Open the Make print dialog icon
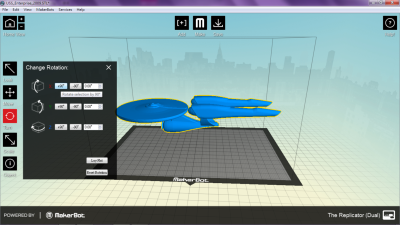Viewport: 400px width, 225px height. tap(199, 23)
